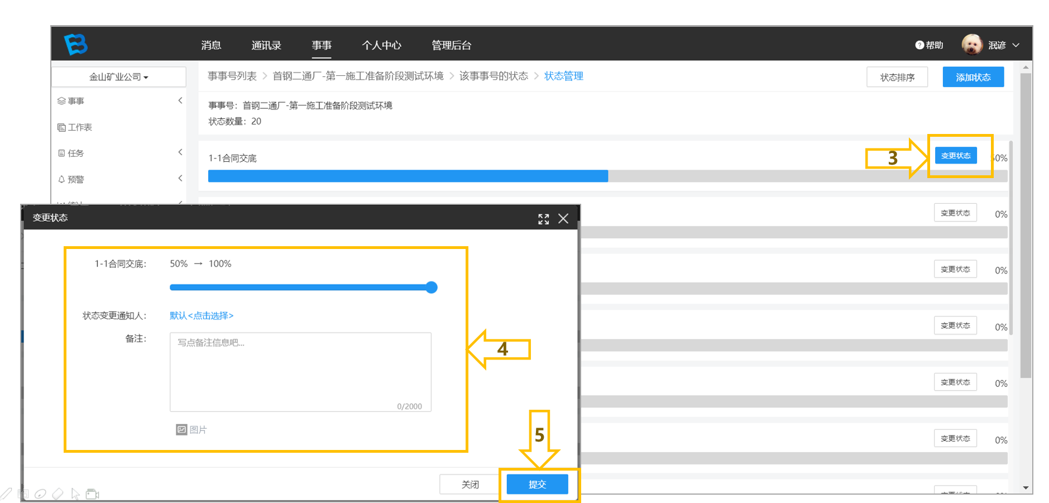This screenshot has height=503, width=1049.
Task: Click the thin inner status list scrollbar
Action: (1011, 238)
